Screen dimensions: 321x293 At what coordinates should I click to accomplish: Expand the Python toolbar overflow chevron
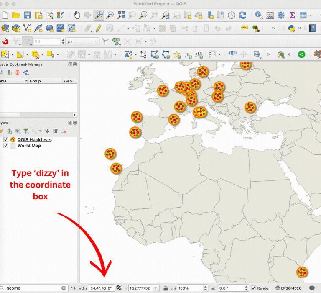pyautogui.click(x=300, y=28)
